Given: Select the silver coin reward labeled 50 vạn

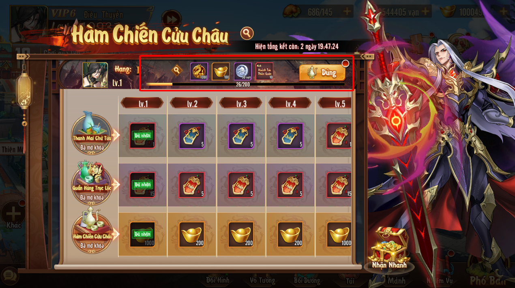Looking at the screenshot, I should 242,71.
